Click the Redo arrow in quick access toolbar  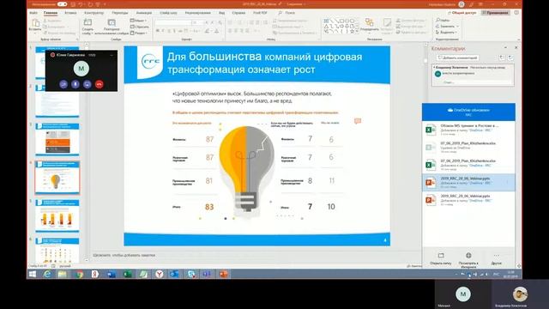click(x=90, y=4)
